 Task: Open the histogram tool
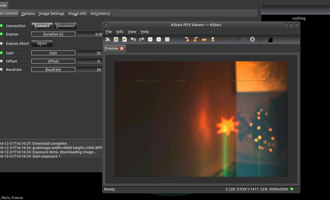pyautogui.click(x=270, y=39)
